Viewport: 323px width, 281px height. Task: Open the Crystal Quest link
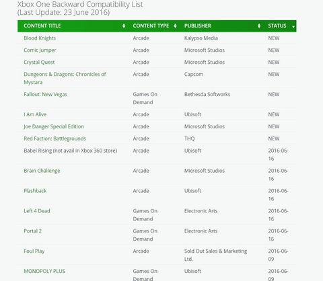39,63
